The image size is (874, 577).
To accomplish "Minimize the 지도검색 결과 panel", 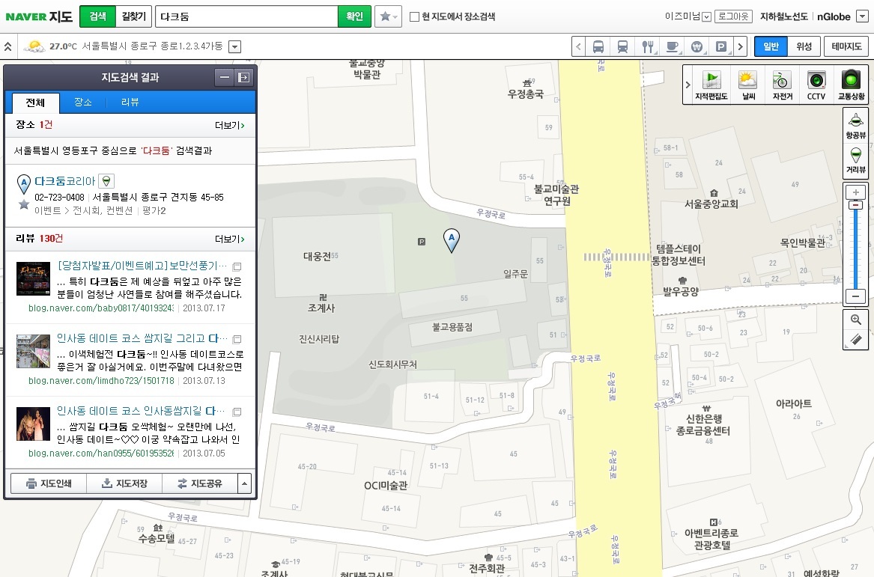I will pyautogui.click(x=225, y=77).
